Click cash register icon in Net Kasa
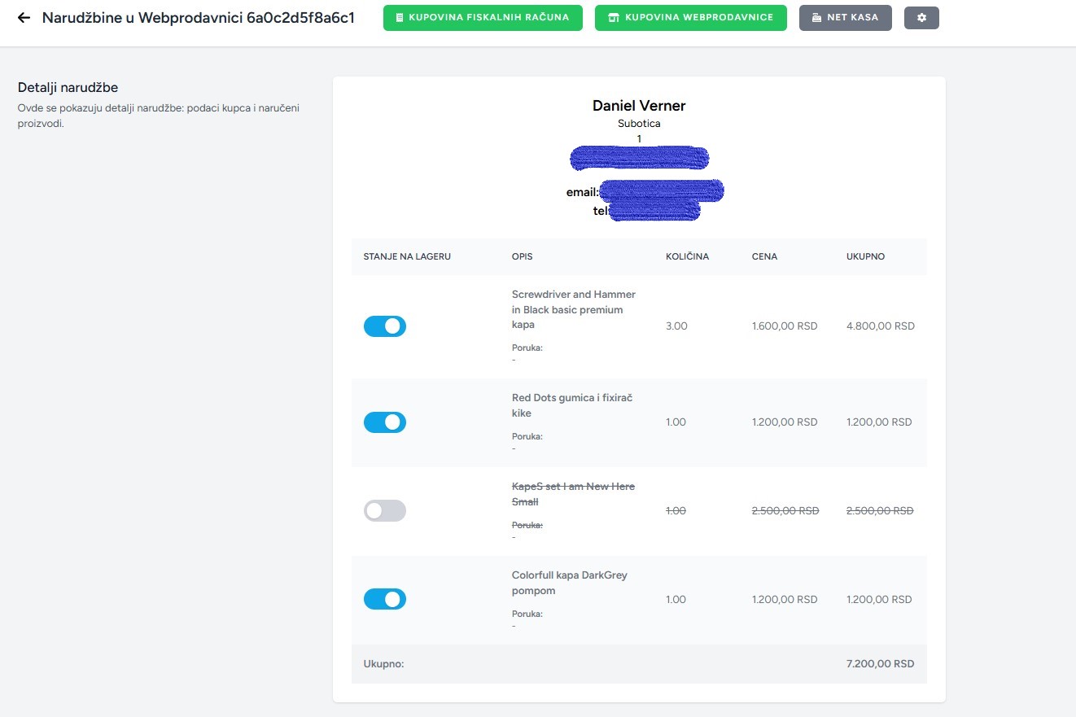 816,18
